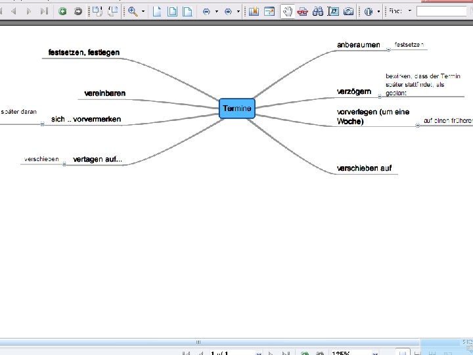Open search with the binoculars icon

tap(318, 11)
